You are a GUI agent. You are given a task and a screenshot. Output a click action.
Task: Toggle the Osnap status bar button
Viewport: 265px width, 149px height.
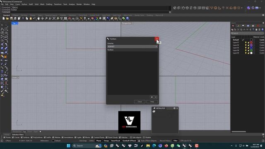coord(106,141)
